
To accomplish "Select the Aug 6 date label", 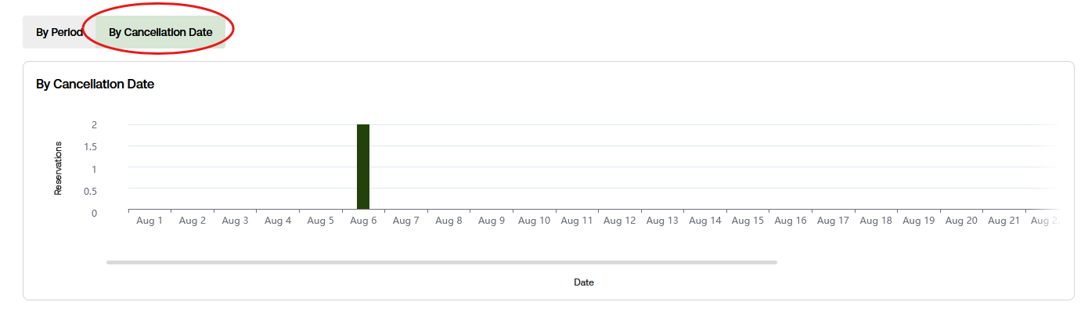I will pyautogui.click(x=363, y=221).
